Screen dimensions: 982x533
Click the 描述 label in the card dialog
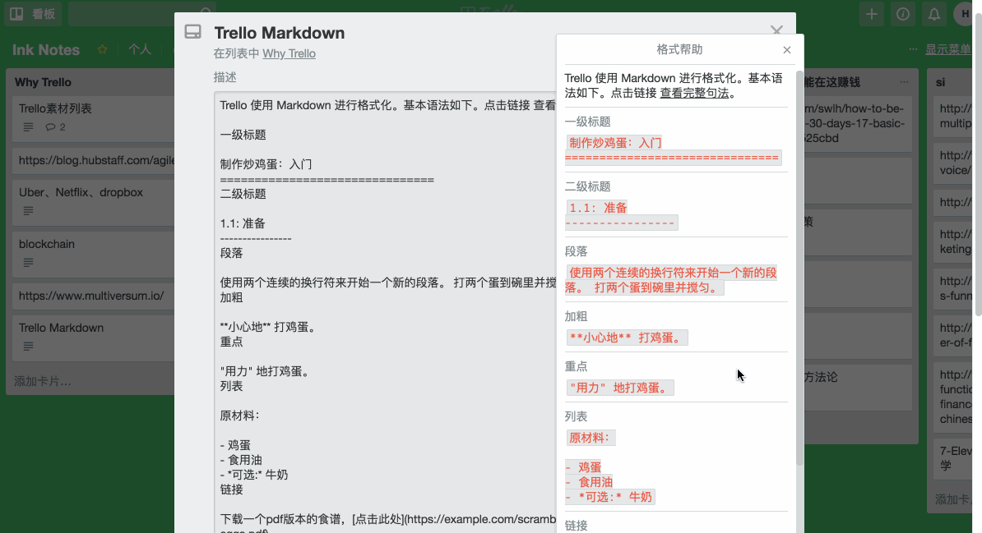coord(225,77)
